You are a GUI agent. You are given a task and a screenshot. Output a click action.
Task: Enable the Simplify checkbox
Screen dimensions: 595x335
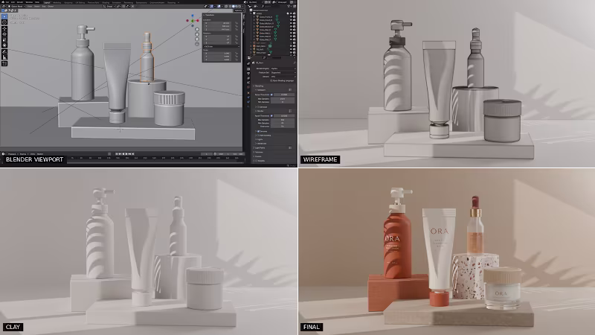257,161
